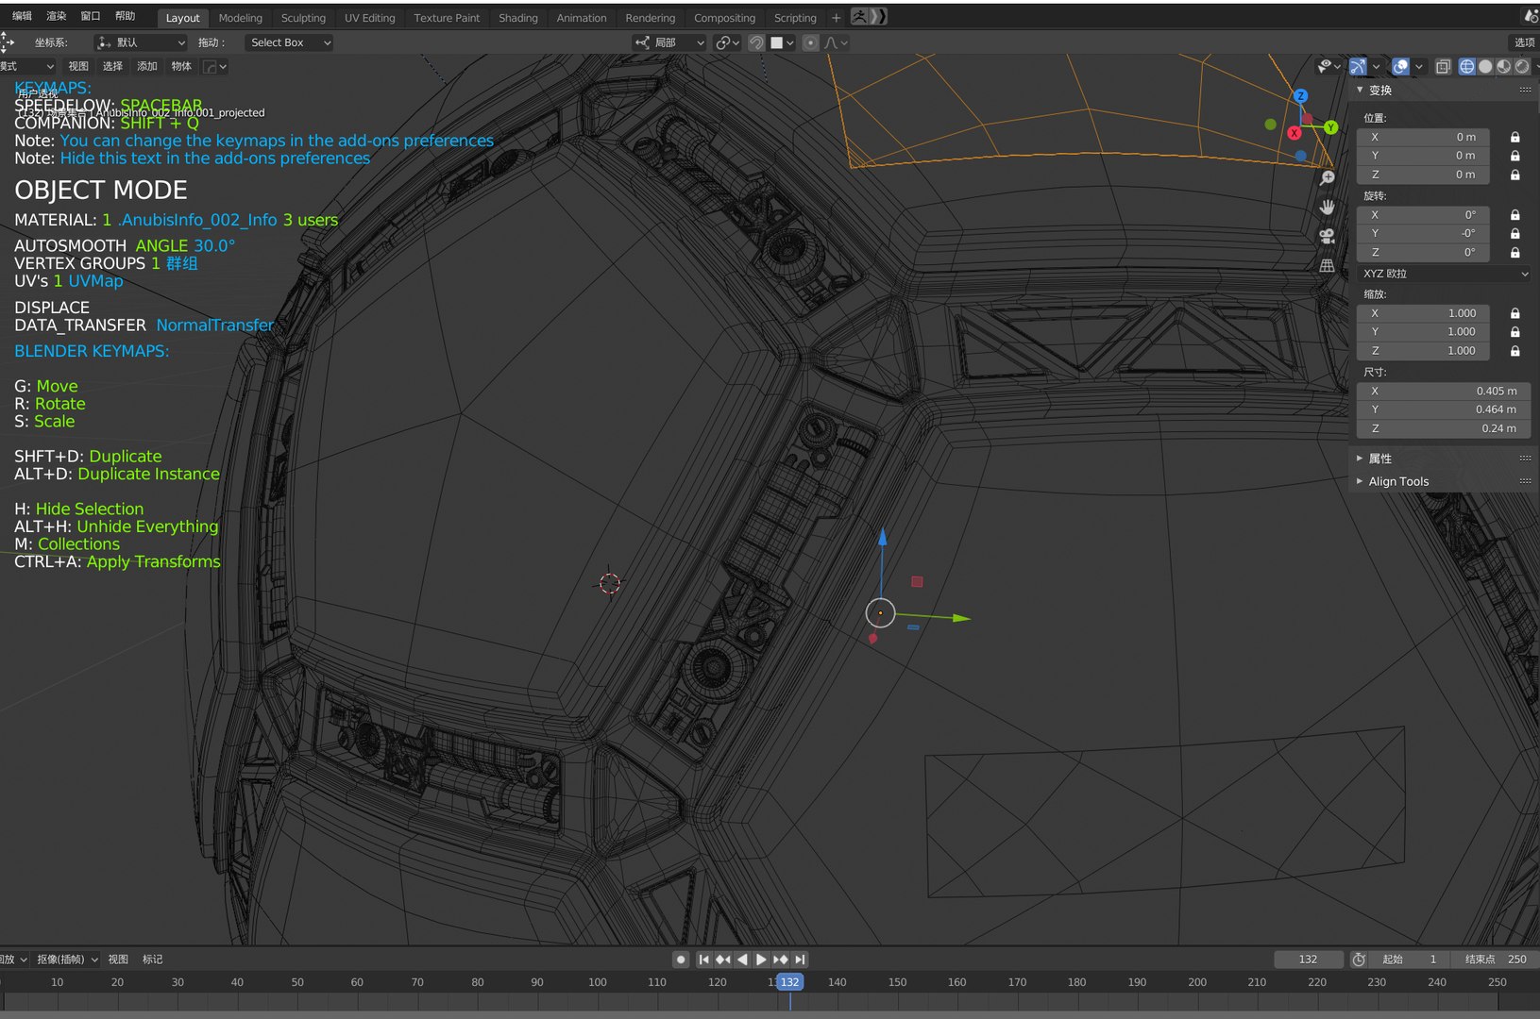Switch to the UV Editing workspace tab
This screenshot has height=1019, width=1540.
point(370,18)
